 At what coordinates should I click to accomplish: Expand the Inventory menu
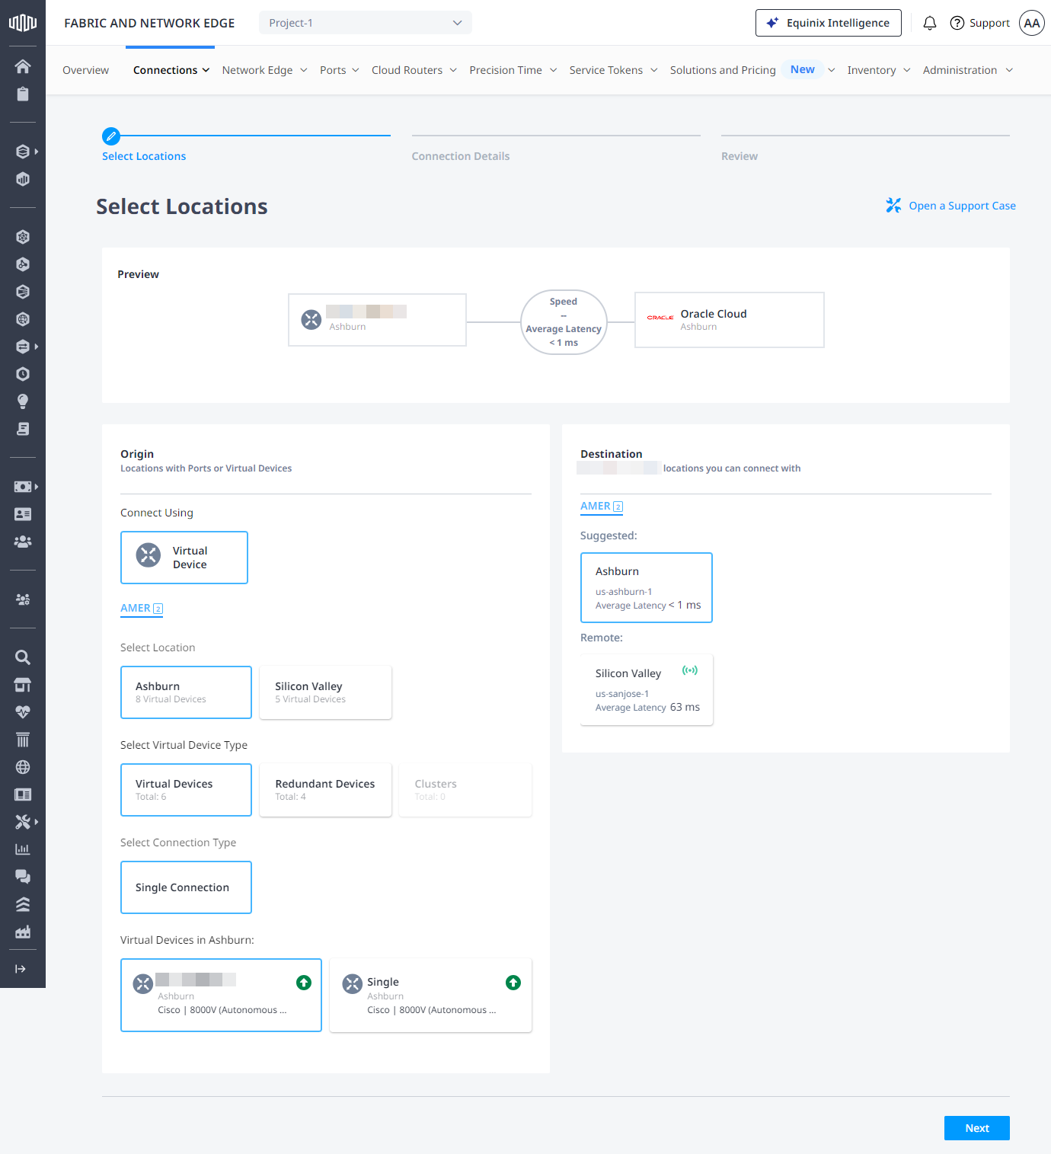[879, 70]
